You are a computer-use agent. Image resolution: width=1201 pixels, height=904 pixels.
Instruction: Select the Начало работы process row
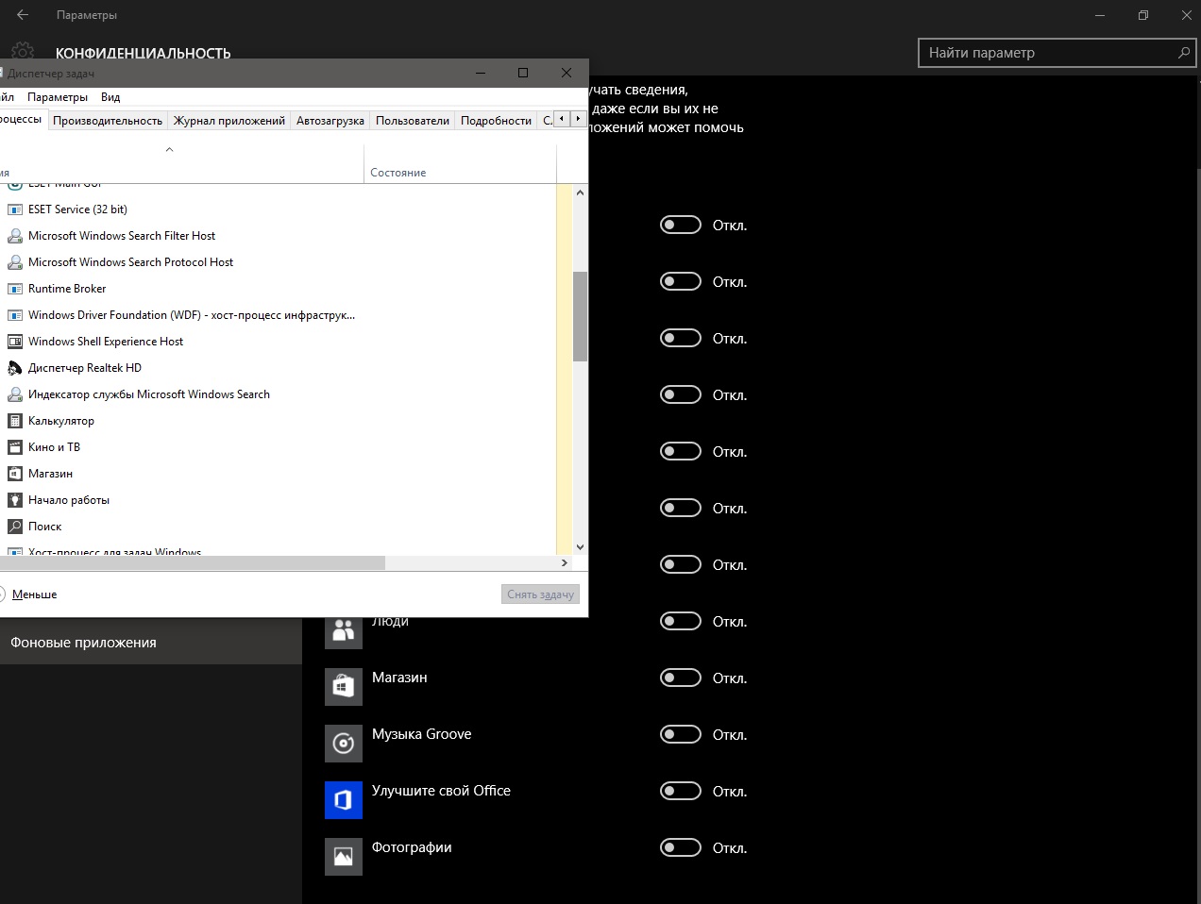coord(279,500)
